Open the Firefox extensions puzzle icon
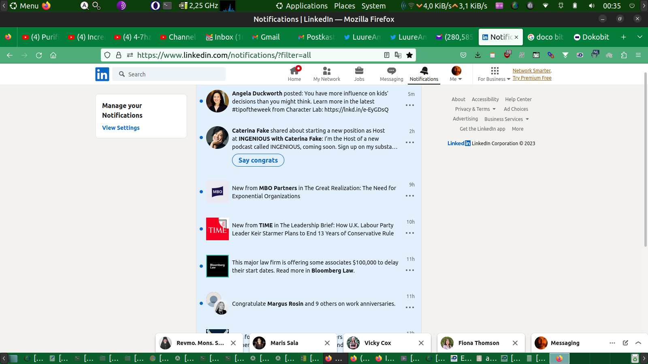Image resolution: width=648 pixels, height=364 pixels. tap(624, 55)
